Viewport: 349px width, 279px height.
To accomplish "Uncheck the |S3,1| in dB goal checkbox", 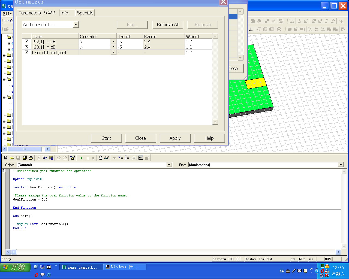I will click(26, 47).
